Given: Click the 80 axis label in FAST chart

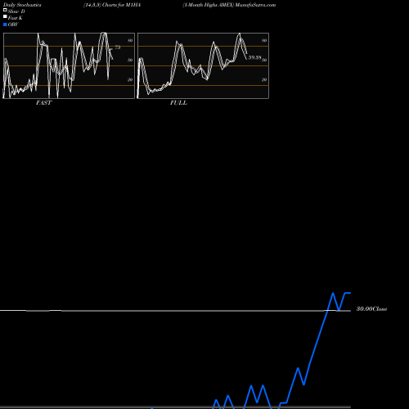Looking at the screenshot, I should (130, 40).
